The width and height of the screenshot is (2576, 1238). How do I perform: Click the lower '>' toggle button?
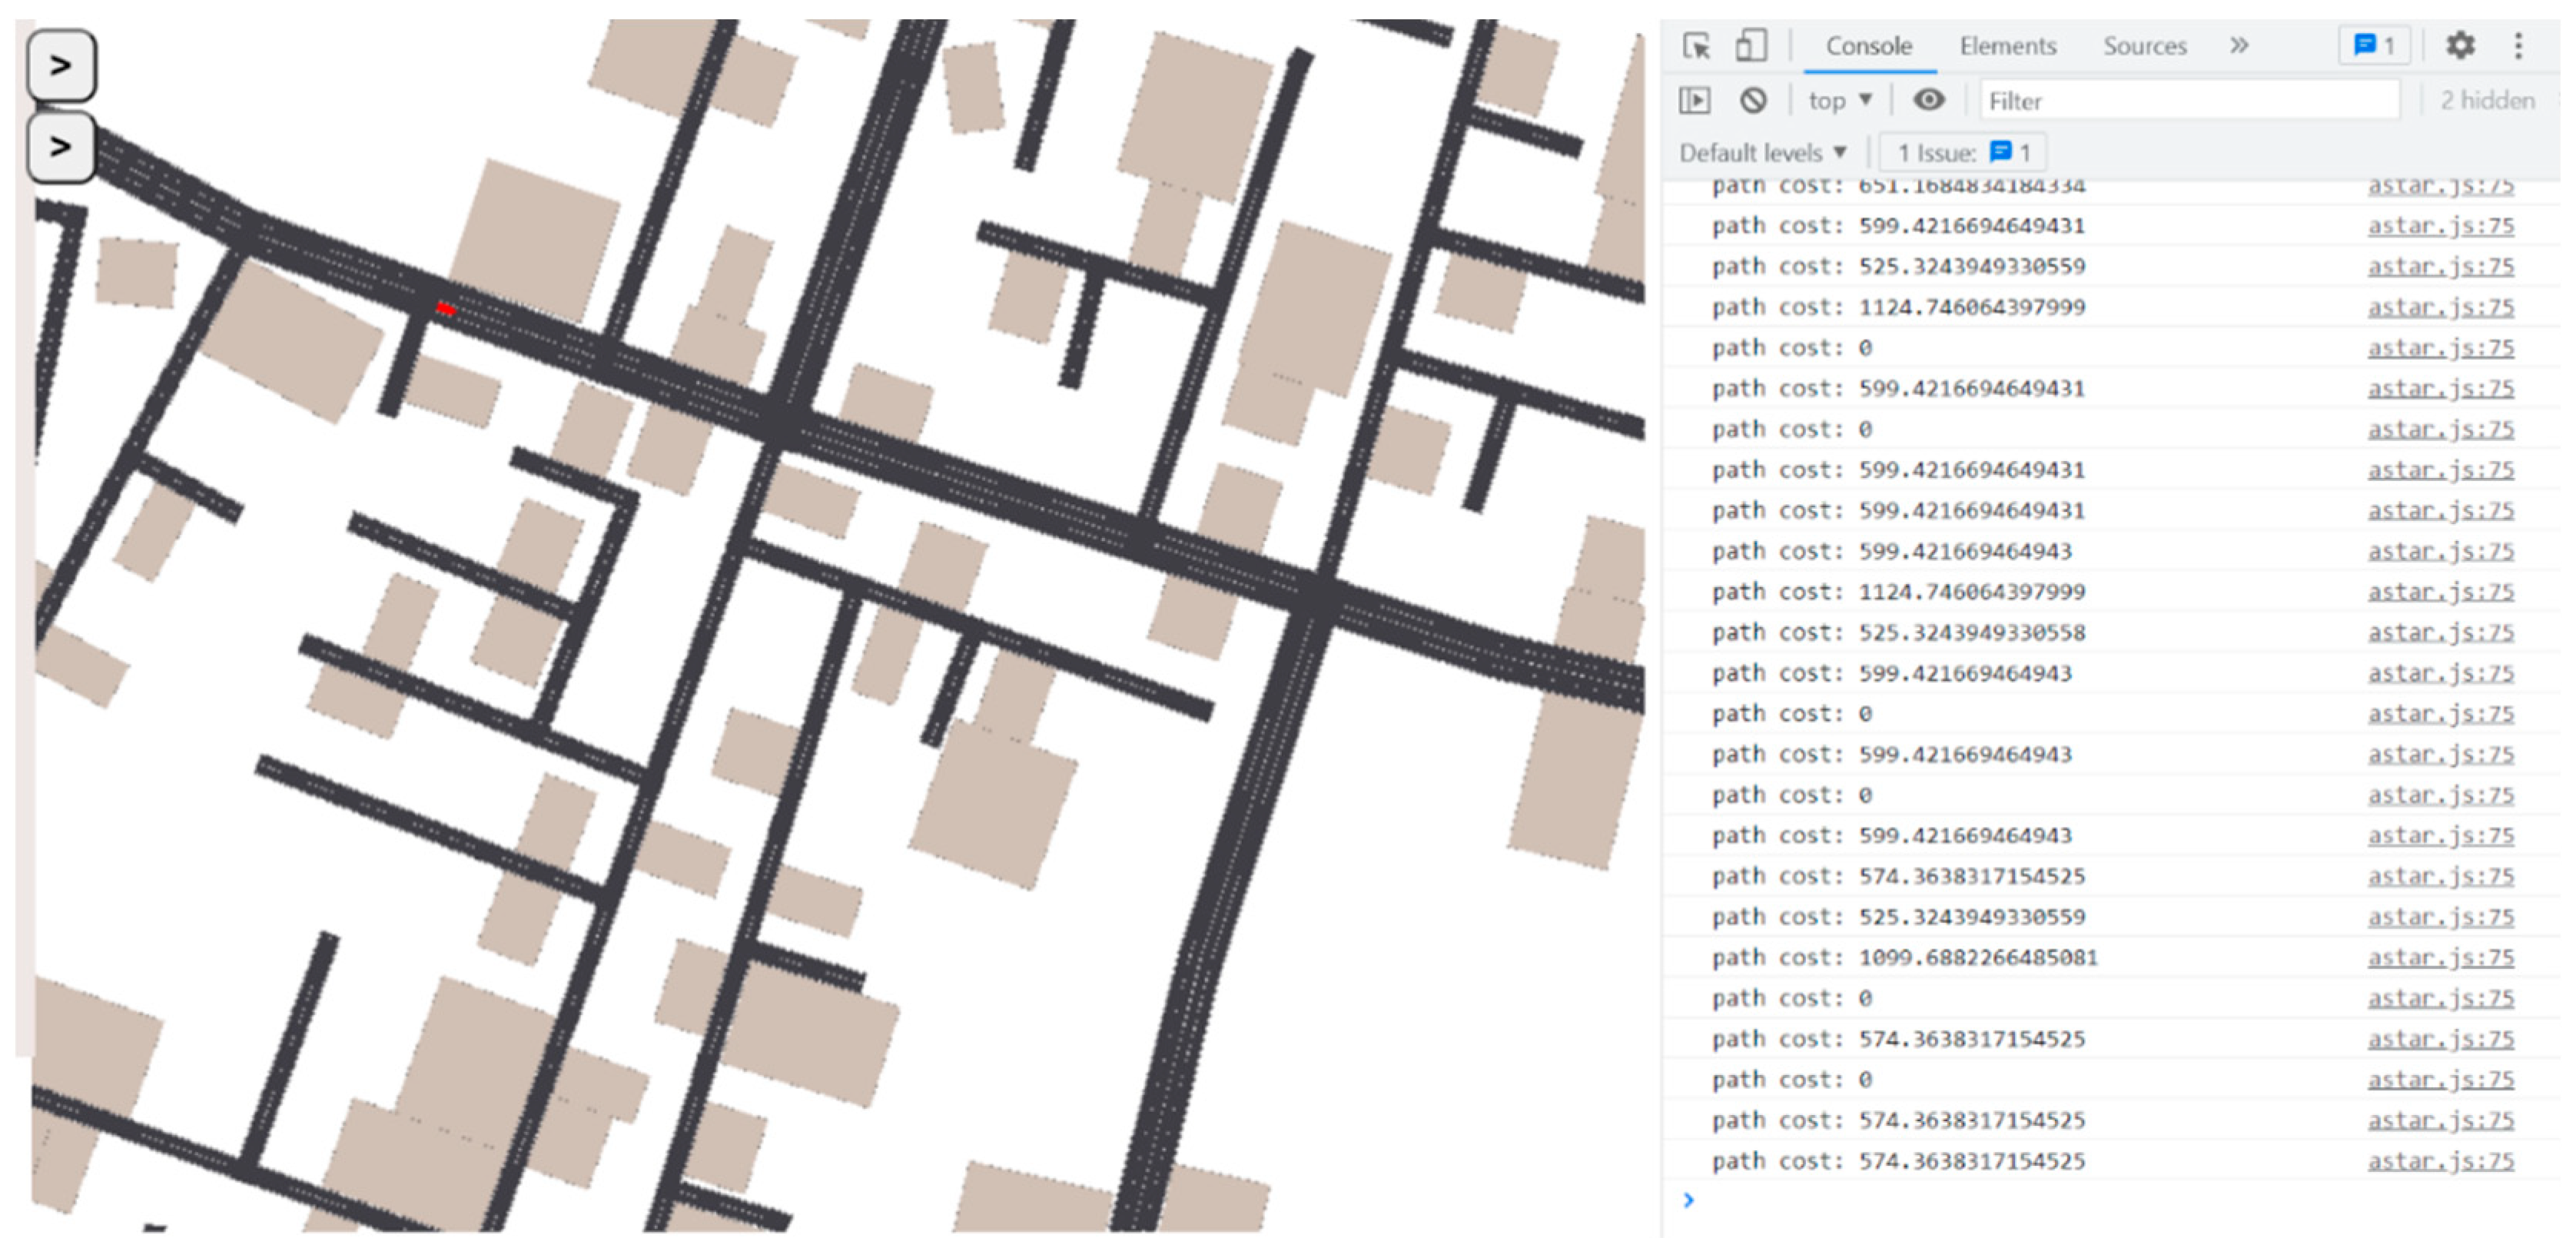tap(62, 147)
